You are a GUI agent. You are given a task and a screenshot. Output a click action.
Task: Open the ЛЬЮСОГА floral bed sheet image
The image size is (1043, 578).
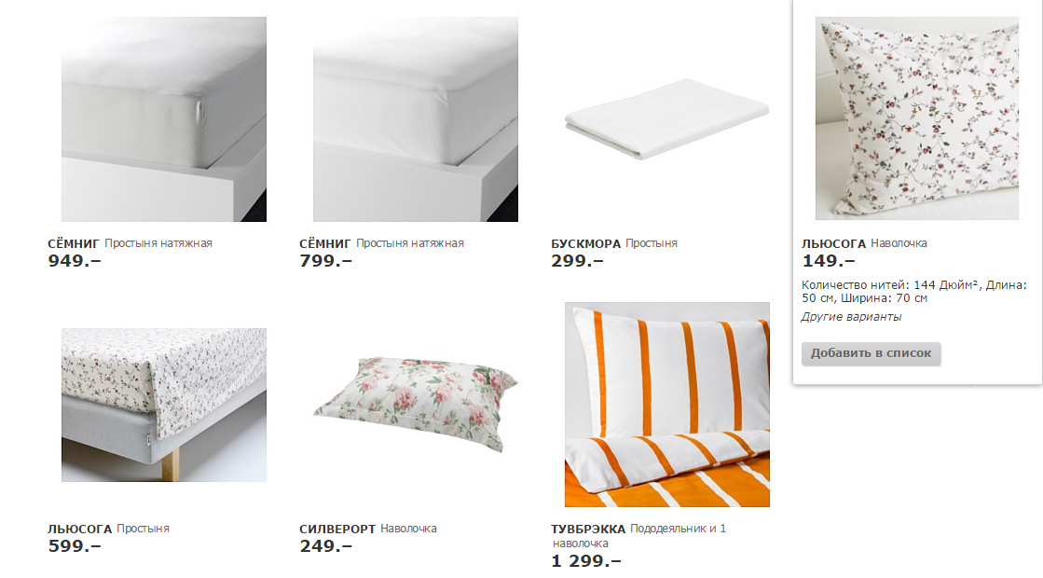point(164,405)
